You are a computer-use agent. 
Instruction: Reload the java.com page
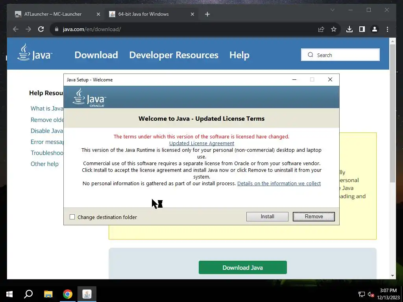[x=41, y=29]
